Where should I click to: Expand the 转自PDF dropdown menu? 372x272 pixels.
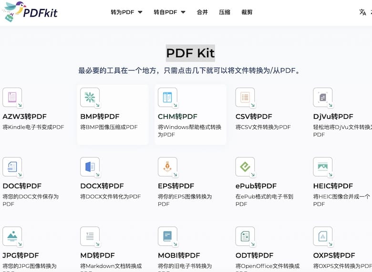coord(169,12)
